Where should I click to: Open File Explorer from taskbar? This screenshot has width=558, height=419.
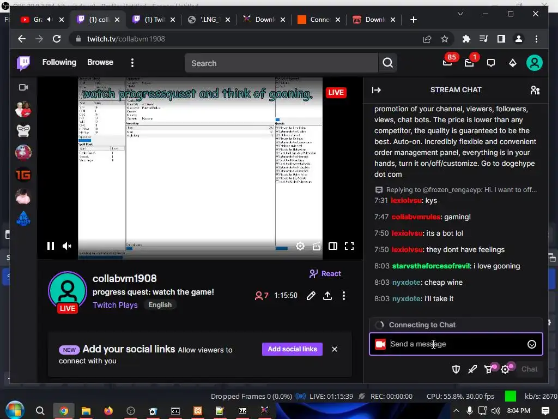point(86,411)
